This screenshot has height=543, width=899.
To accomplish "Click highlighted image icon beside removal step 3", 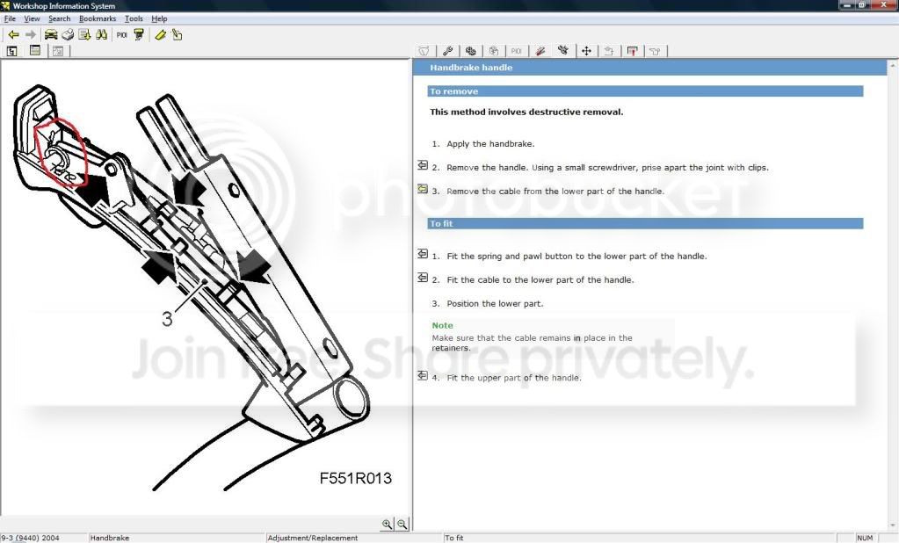I will point(422,189).
